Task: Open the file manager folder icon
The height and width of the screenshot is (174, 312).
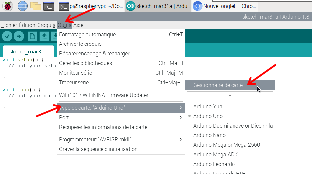Action: [36, 6]
